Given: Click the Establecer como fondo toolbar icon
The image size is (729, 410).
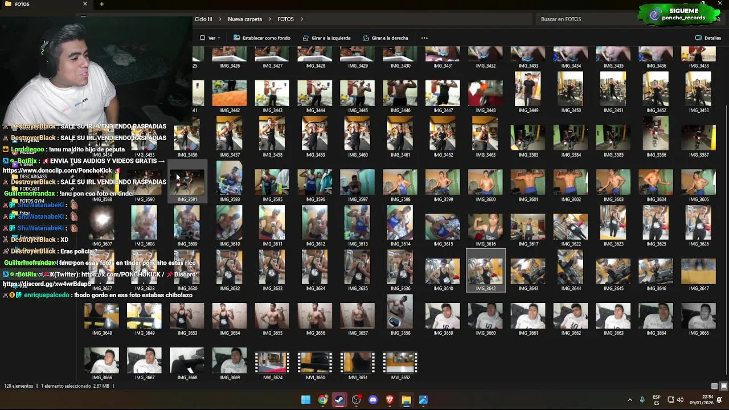Looking at the screenshot, I should (236, 38).
